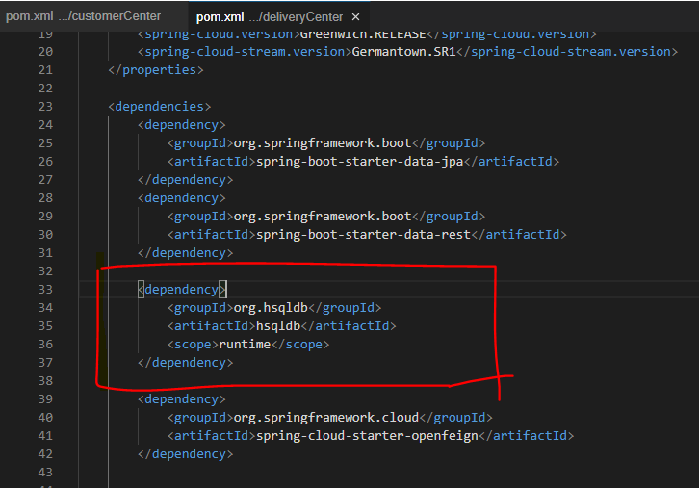Click line number 23 in the gutter
Image resolution: width=699 pixels, height=488 pixels.
[x=45, y=107]
